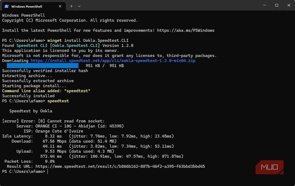Close the Windows PowerShell tab

tap(60, 6)
